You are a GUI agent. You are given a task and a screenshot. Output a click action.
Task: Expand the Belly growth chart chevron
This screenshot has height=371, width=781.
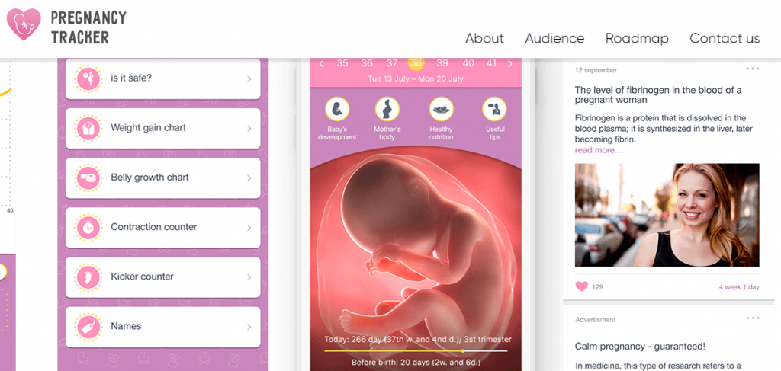[x=249, y=178]
